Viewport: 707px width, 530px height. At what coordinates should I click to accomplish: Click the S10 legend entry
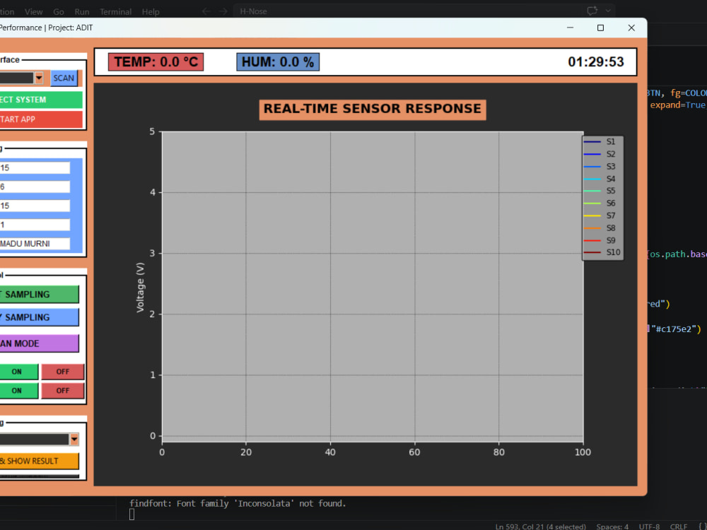[x=602, y=252]
